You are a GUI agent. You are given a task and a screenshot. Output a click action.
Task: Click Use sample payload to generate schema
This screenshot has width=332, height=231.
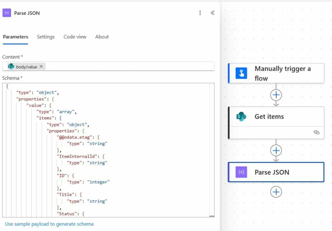tap(49, 224)
